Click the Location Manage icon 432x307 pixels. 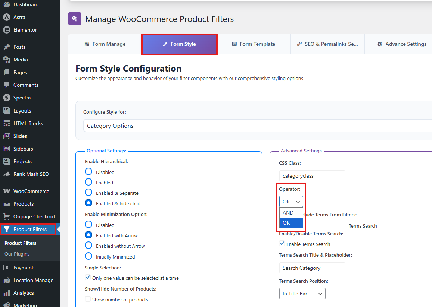click(7, 280)
